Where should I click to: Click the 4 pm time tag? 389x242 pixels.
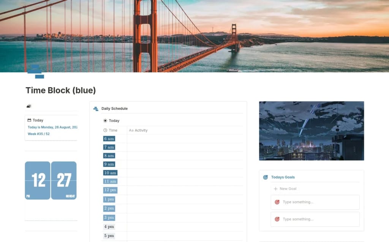tap(109, 227)
